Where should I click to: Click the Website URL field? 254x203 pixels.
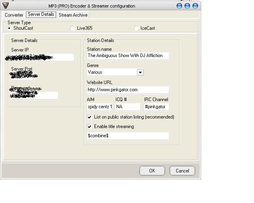pyautogui.click(x=128, y=90)
